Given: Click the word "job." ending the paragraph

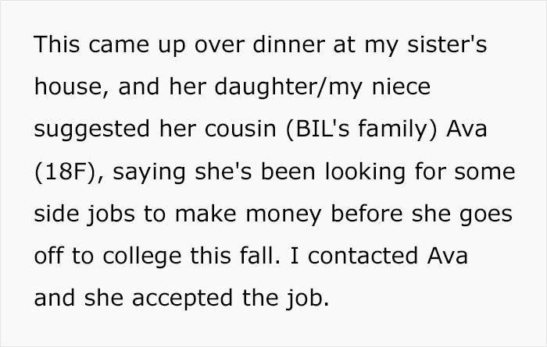Looking at the screenshot, I should point(308,299).
